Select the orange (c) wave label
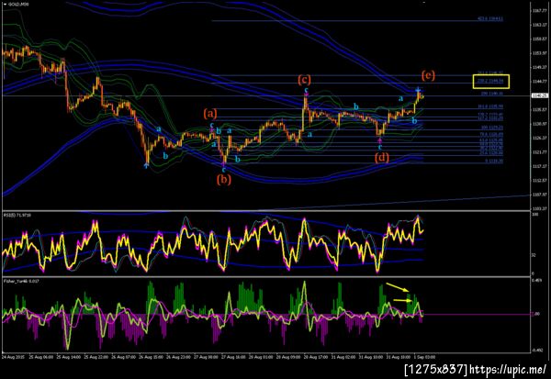This screenshot has width=551, height=379. [304, 80]
